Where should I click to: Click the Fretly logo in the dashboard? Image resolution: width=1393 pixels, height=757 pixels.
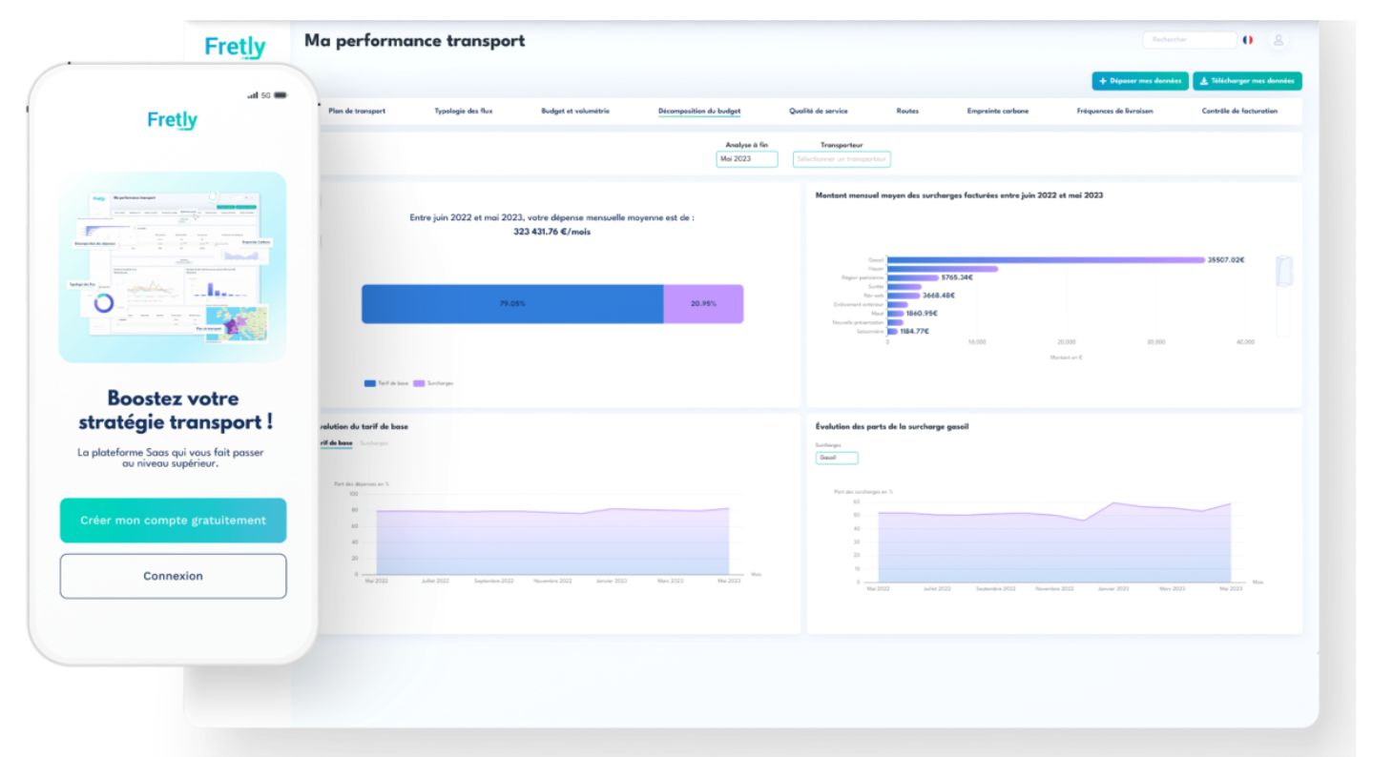click(235, 47)
